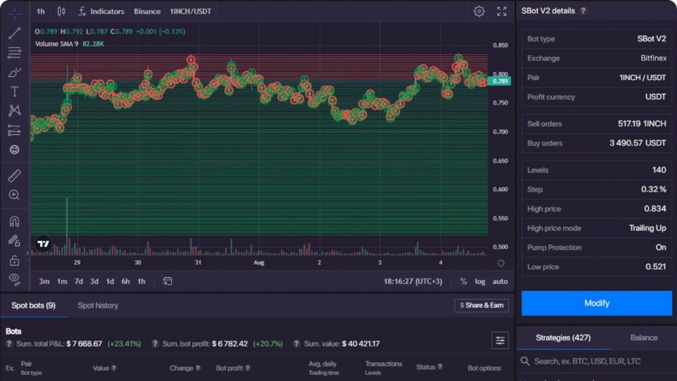Switch to the Balance tab
Viewport: 677px width, 381px height.
point(644,338)
